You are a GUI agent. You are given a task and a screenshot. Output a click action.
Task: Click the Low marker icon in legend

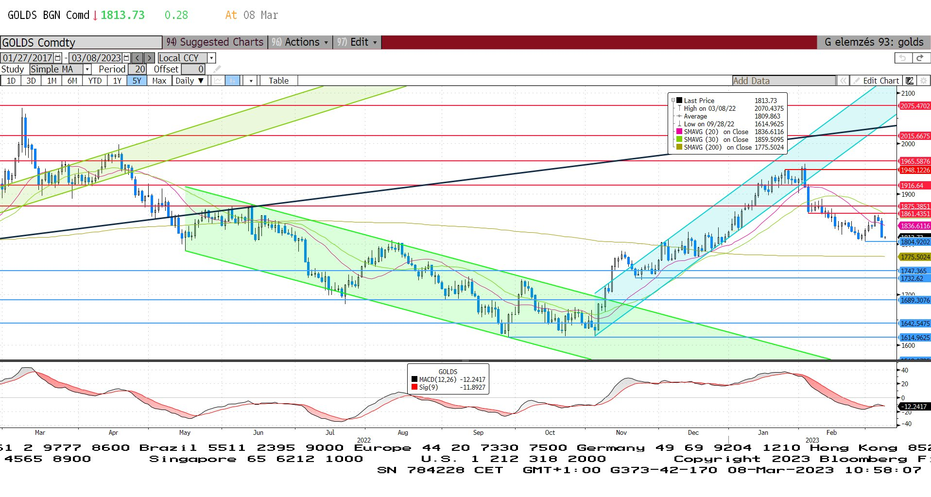[679, 124]
